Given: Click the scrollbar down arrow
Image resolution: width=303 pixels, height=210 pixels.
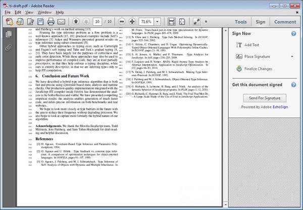Looking at the screenshot, I should (x=225, y=204).
